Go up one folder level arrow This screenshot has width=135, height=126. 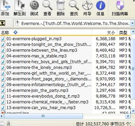click(x=3, y=23)
